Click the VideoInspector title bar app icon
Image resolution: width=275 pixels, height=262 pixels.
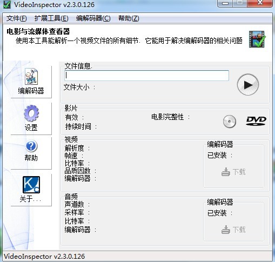(7, 4)
